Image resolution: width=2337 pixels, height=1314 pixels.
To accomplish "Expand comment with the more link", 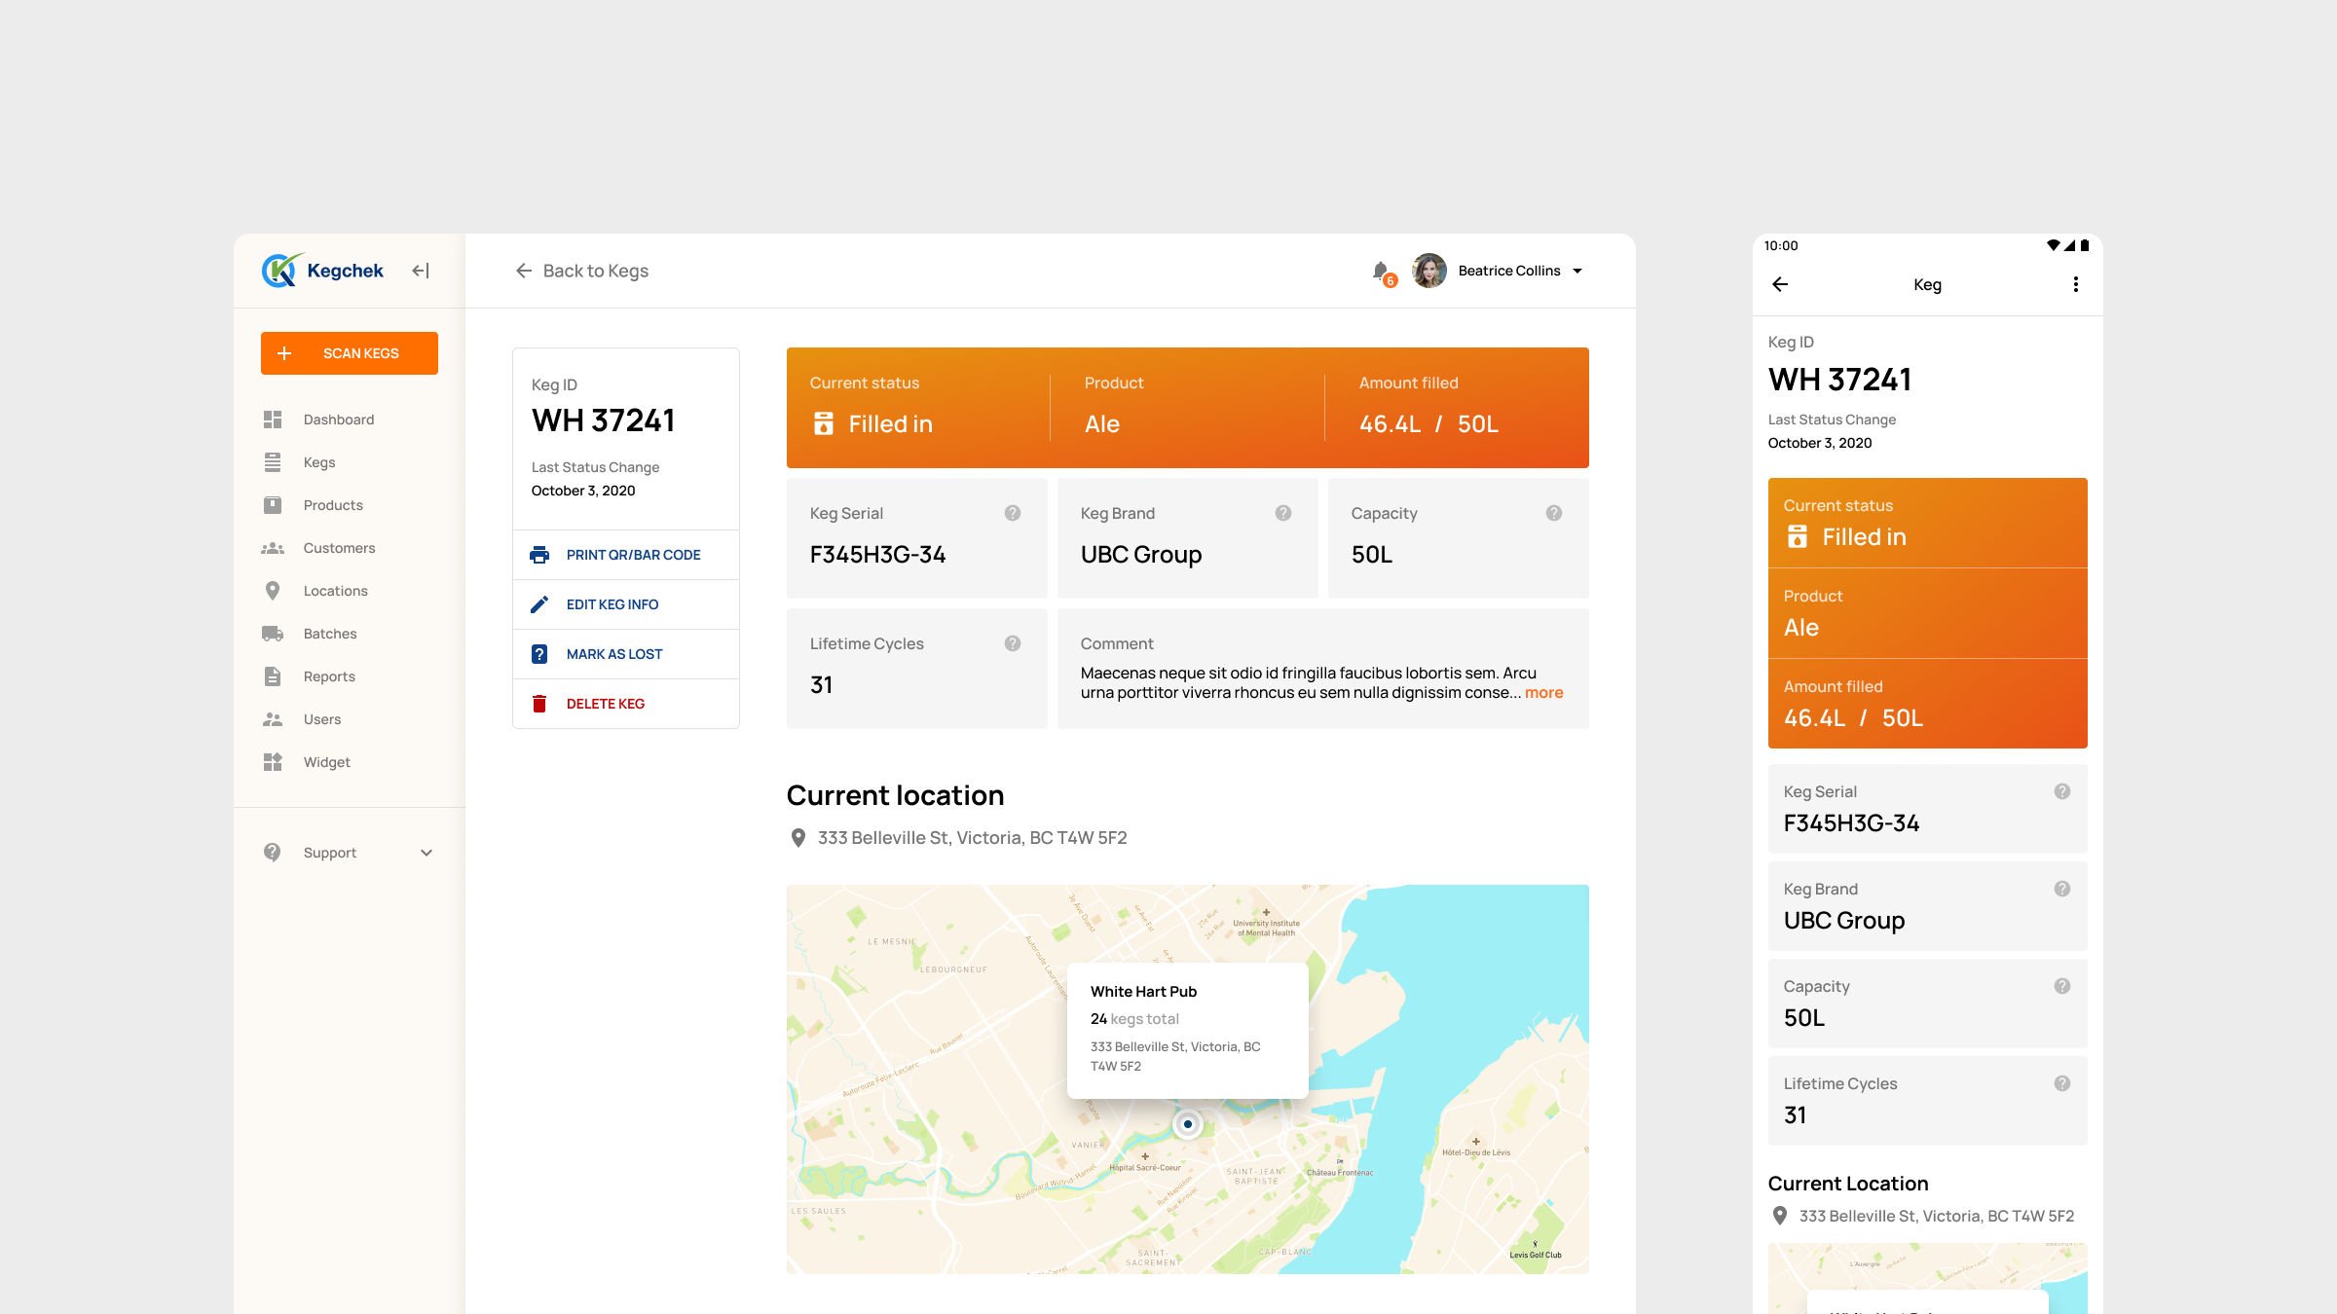I will pyautogui.click(x=1543, y=693).
